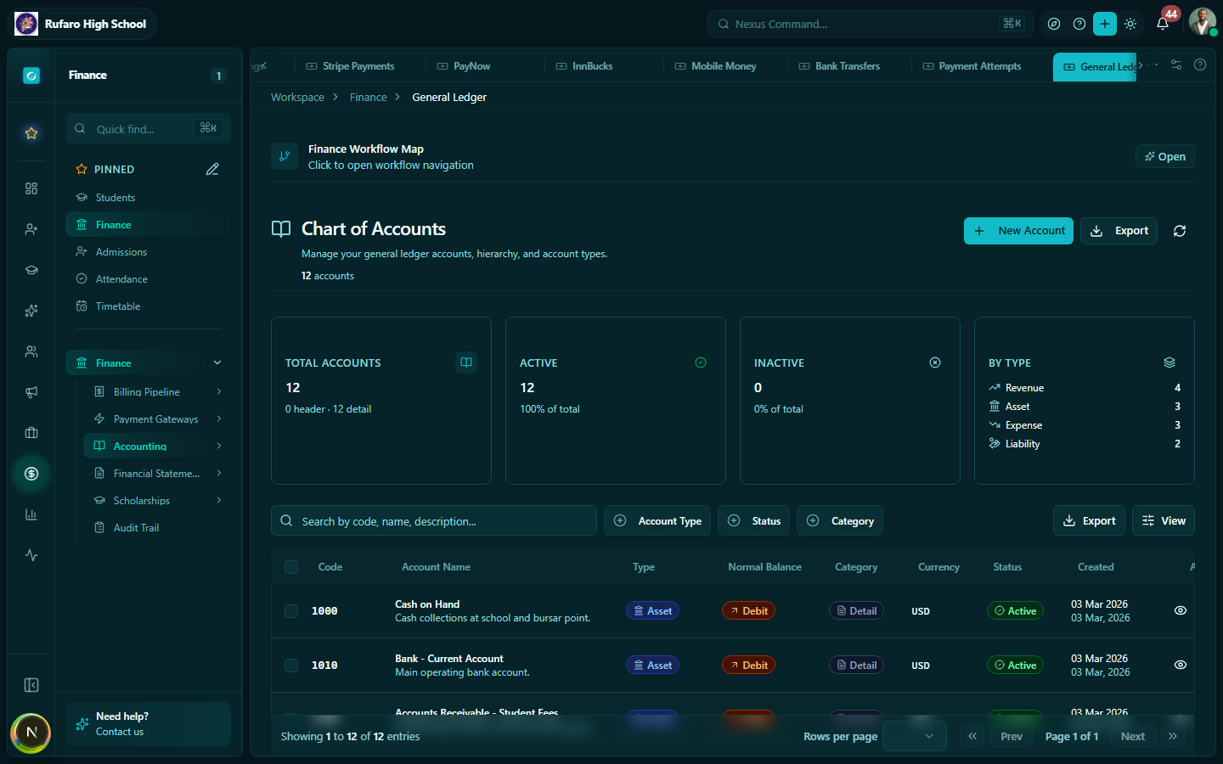Edit pinned items with pencil icon

(x=212, y=169)
